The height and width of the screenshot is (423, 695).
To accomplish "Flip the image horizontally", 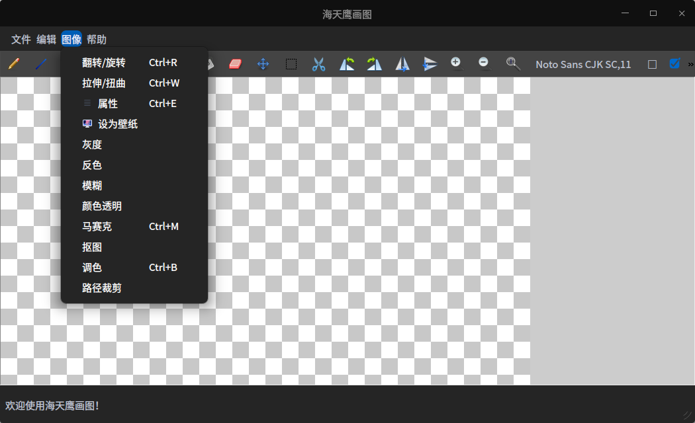I will (402, 64).
